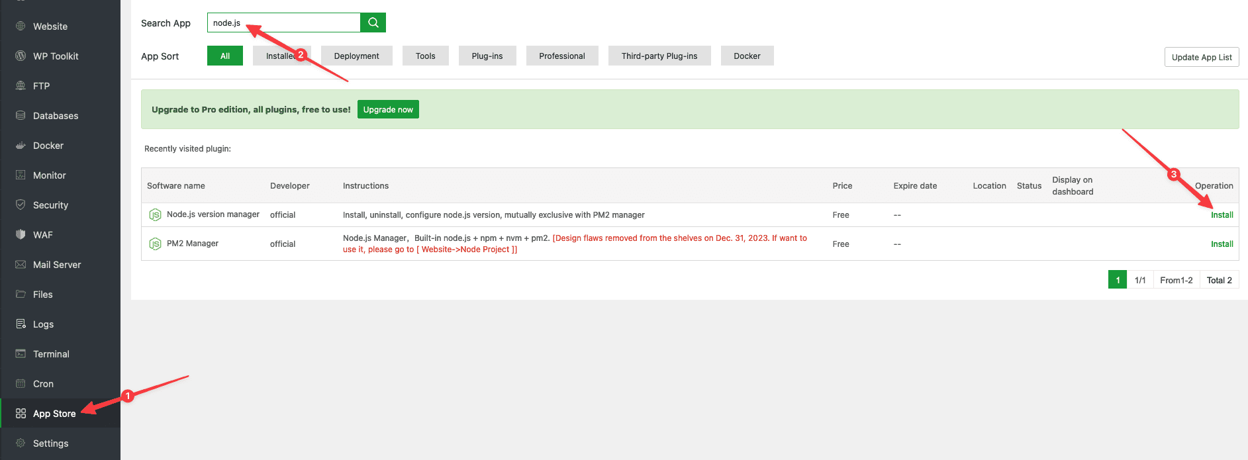Open Terminal via its sidebar icon
Viewport: 1248px width, 460px height.
click(x=21, y=354)
